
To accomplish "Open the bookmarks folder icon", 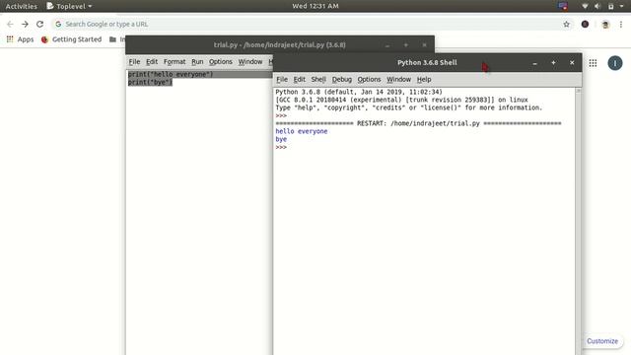I will 112,39.
